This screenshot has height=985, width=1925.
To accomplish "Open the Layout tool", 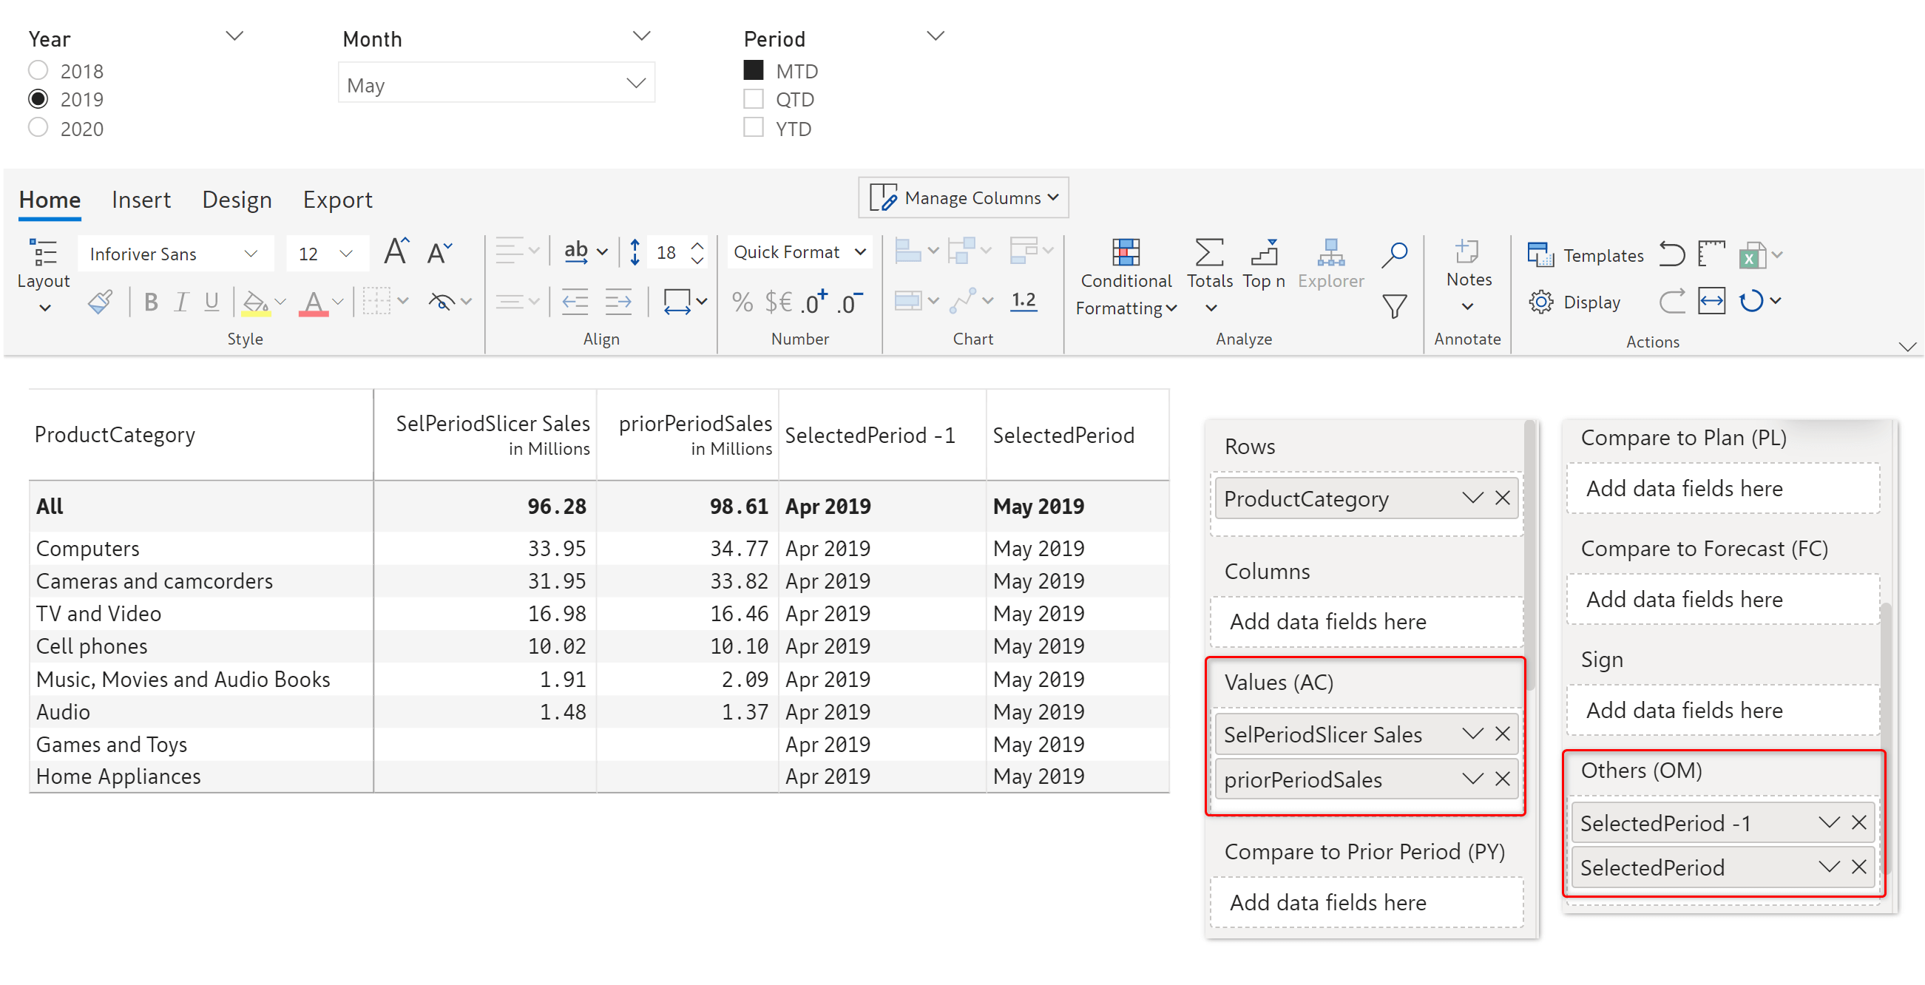I will tap(44, 275).
